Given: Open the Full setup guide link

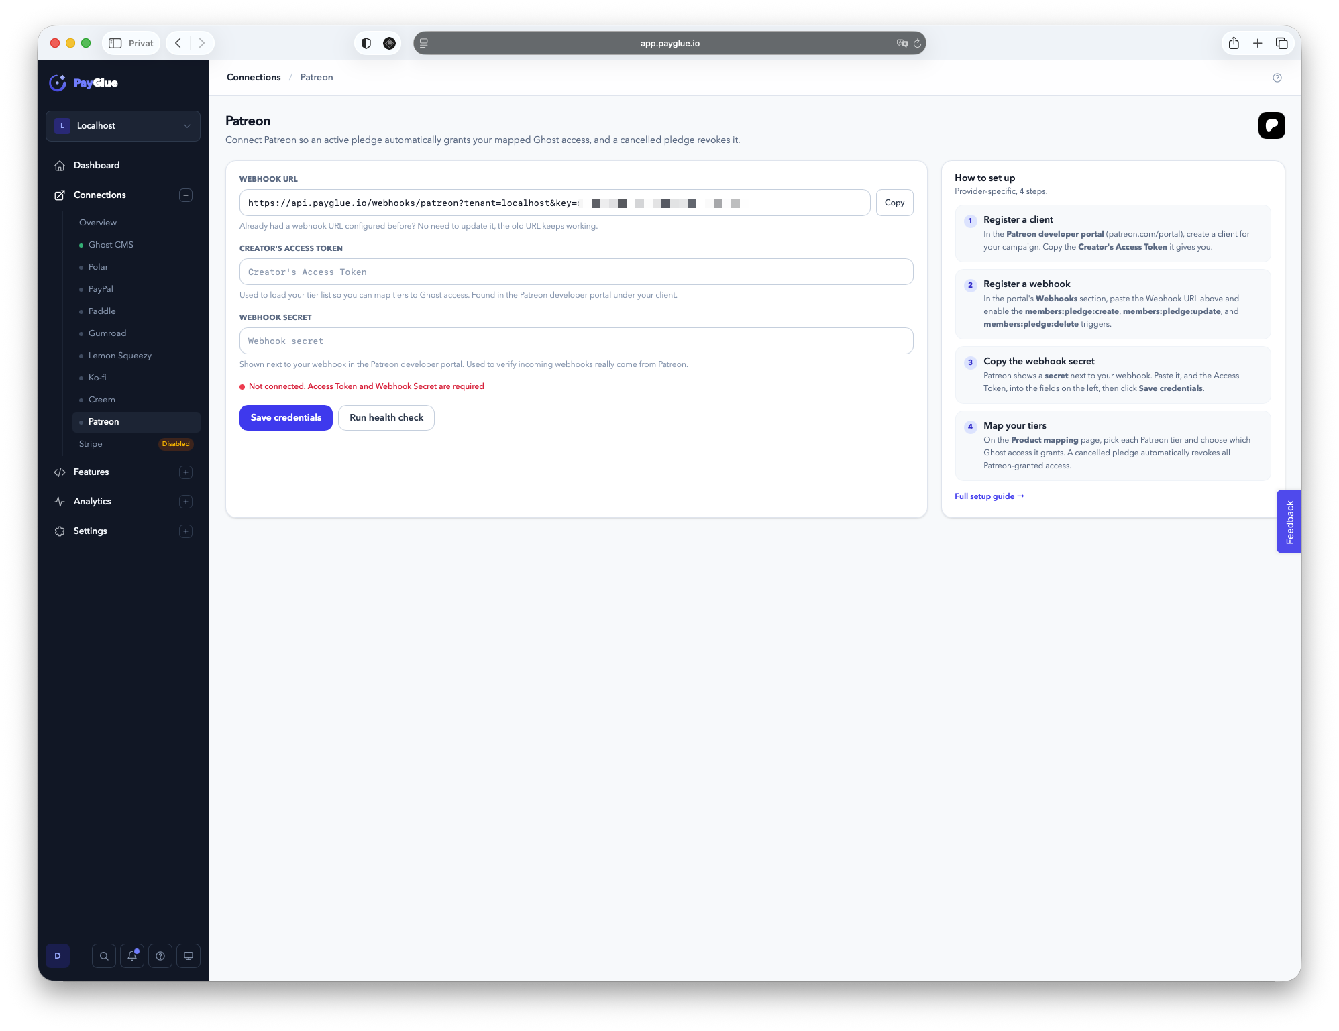Looking at the screenshot, I should coord(989,496).
